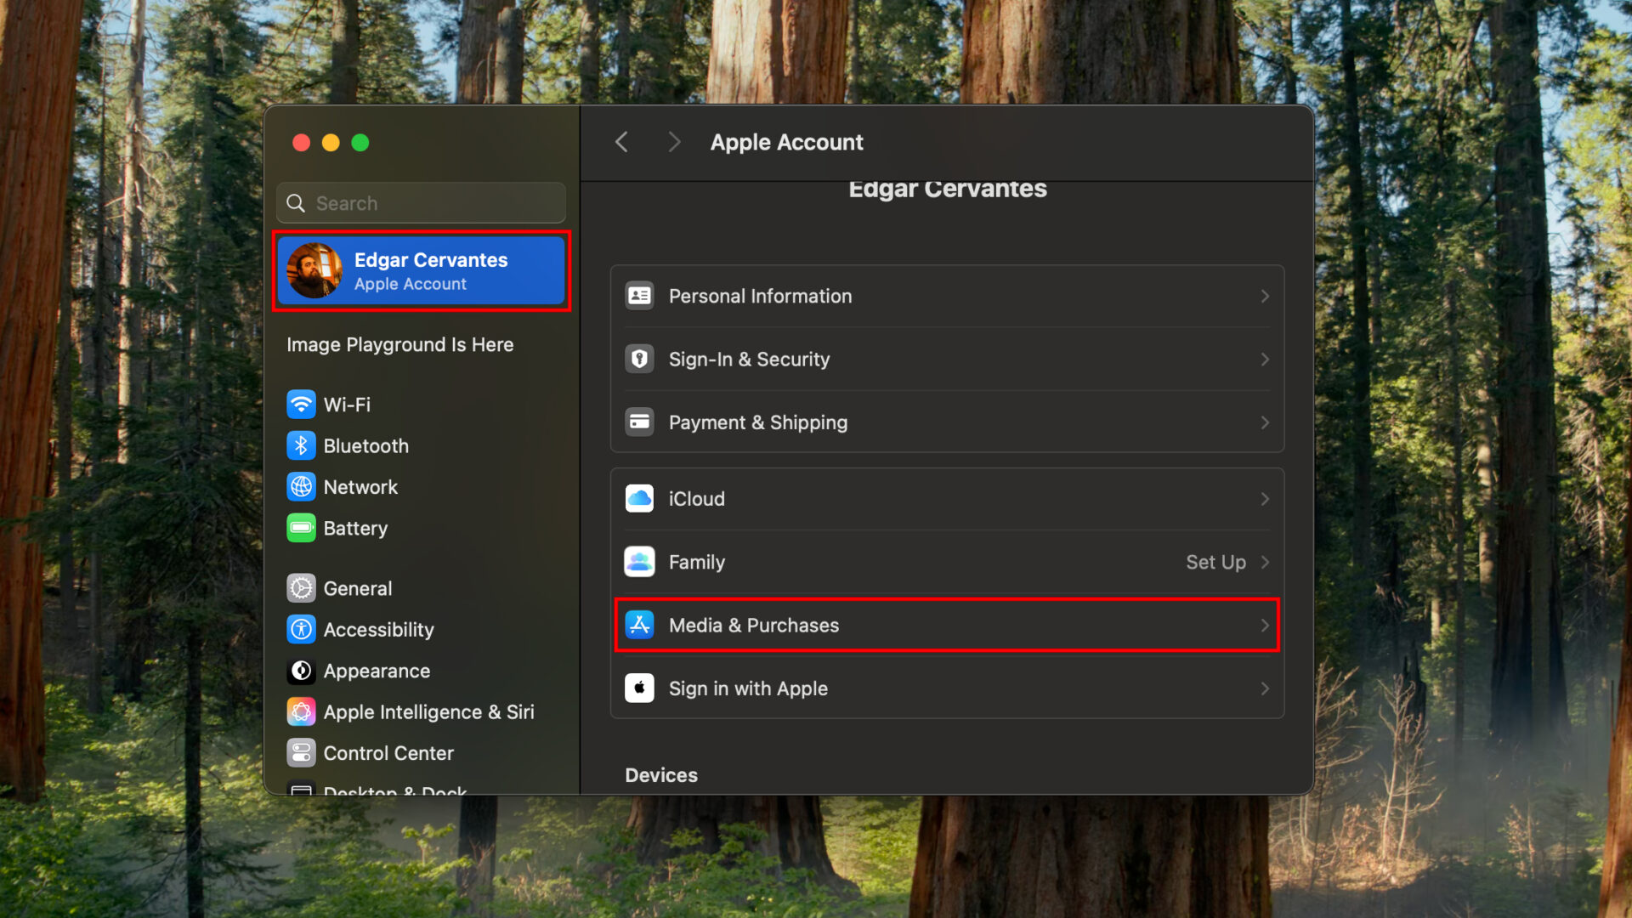1632x918 pixels.
Task: Open Bluetooth settings via its icon
Action: 301,445
